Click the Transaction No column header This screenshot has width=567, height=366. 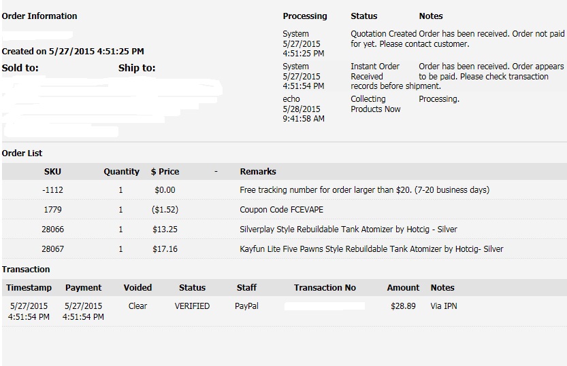[x=325, y=288]
